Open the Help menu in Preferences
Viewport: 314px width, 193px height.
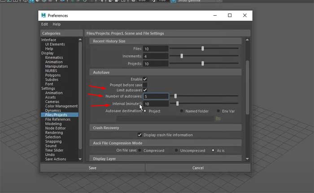coord(57,24)
